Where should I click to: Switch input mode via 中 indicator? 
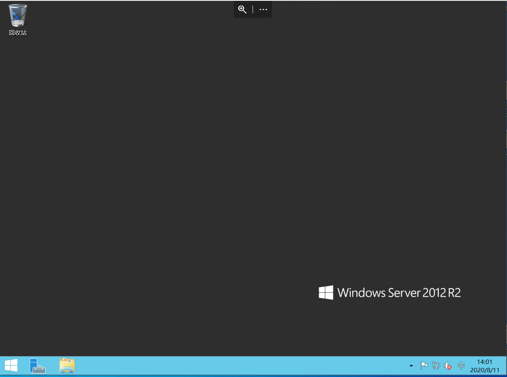point(461,366)
